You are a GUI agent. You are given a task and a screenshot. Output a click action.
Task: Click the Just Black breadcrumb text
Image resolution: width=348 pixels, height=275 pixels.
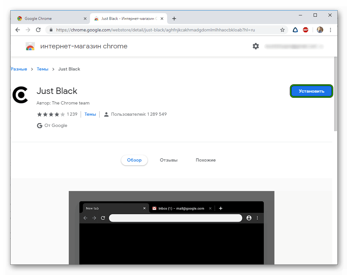pos(69,69)
